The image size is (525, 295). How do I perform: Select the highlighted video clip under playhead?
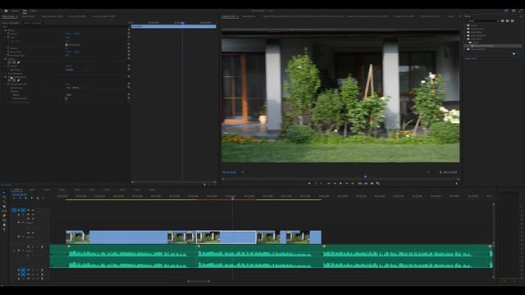click(226, 237)
